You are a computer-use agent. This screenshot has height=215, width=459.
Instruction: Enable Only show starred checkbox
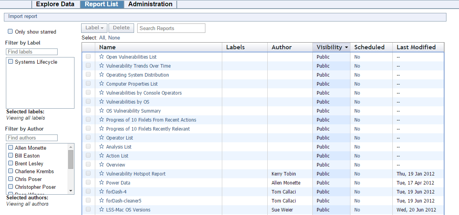(x=10, y=31)
